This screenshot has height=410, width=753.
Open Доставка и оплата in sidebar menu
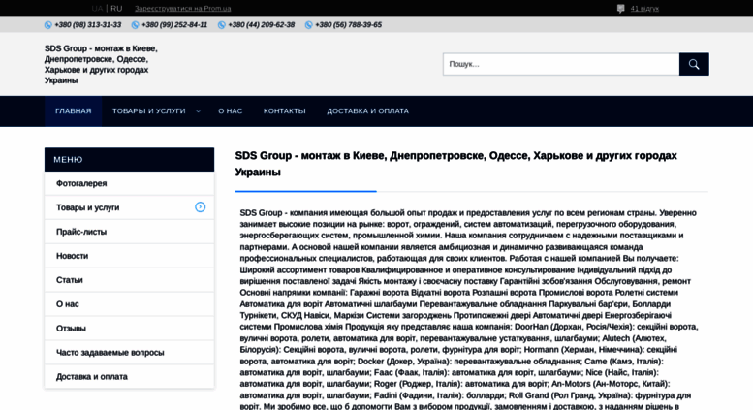point(129,376)
